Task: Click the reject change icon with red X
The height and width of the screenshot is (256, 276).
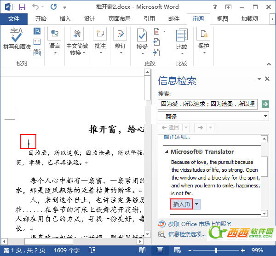Action: click(x=156, y=31)
